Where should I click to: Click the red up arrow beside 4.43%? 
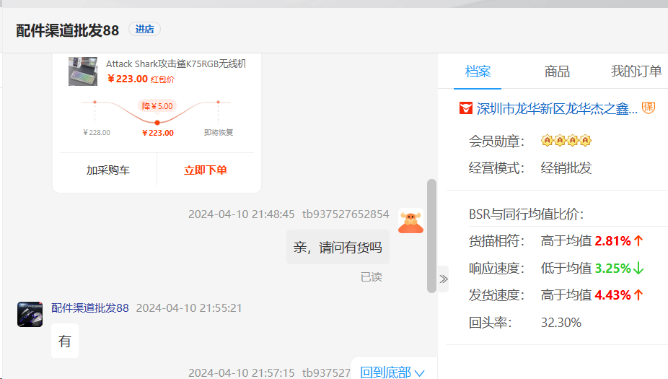[x=638, y=295]
